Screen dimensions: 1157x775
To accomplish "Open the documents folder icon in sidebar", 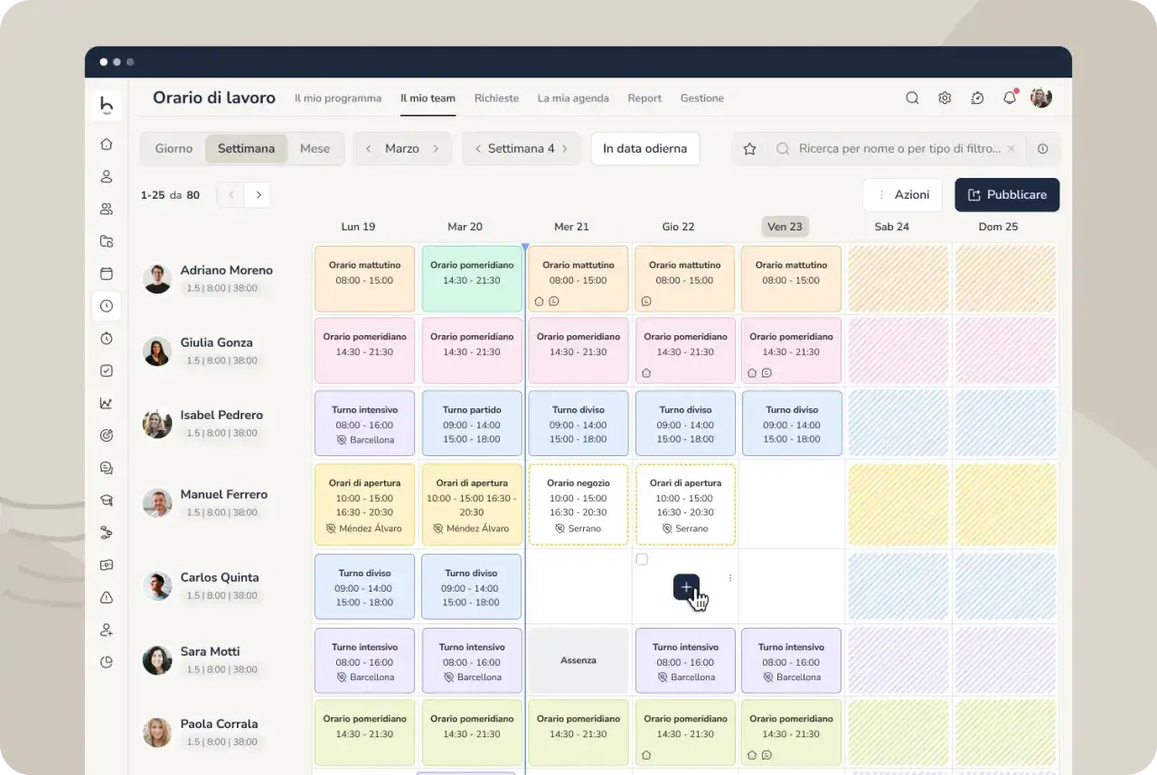I will (107, 241).
